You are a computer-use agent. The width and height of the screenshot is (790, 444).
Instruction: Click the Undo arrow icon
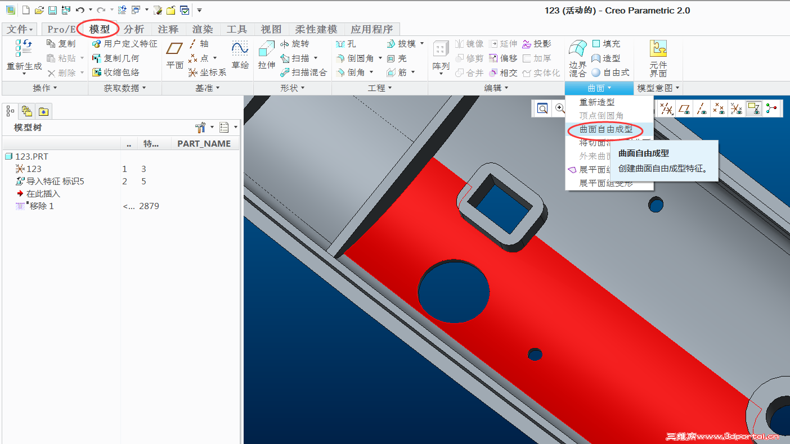[x=80, y=10]
